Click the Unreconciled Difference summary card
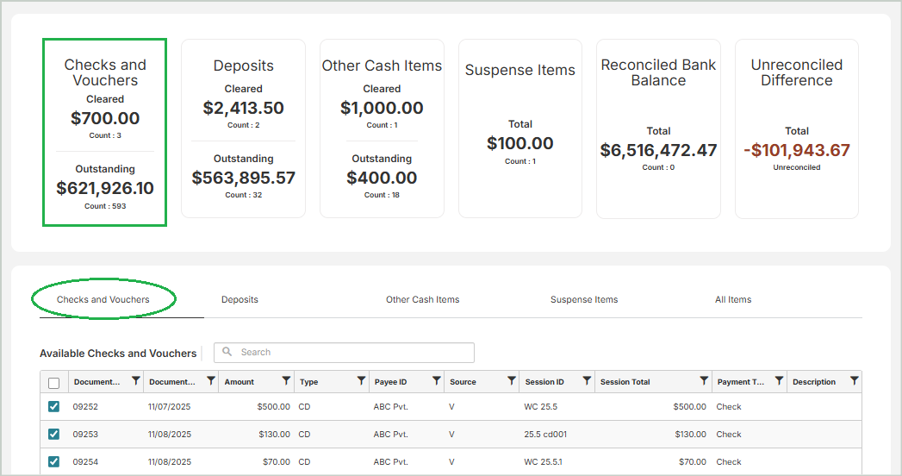Image resolution: width=902 pixels, height=476 pixels. [x=796, y=128]
